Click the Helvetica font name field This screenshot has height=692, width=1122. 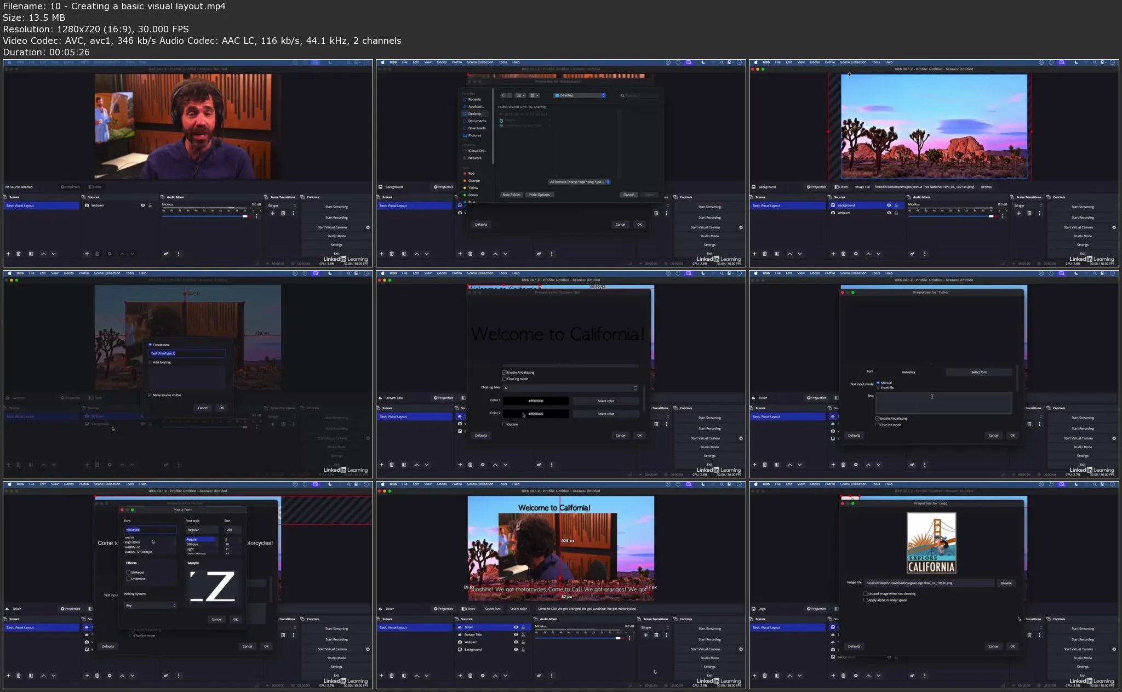tap(150, 530)
